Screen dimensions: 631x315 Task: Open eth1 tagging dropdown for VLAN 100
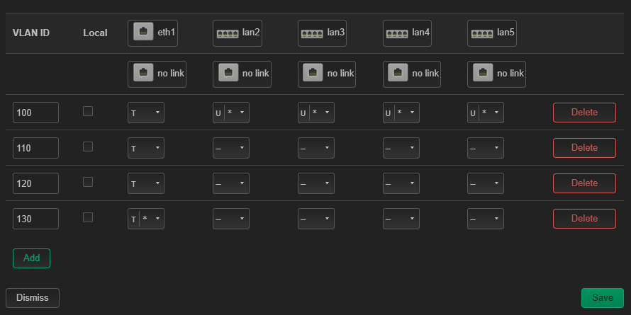click(146, 113)
